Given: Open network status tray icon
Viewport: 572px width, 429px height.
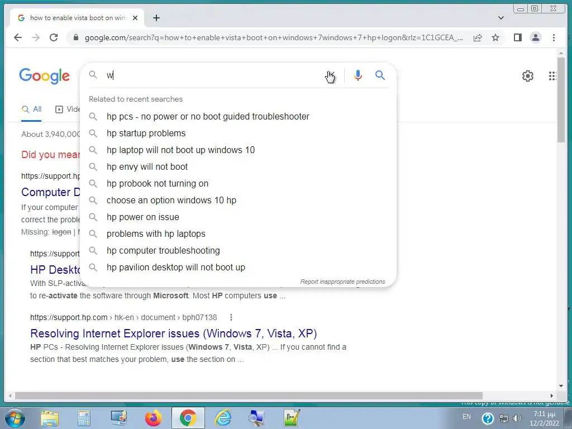Looking at the screenshot, I should pyautogui.click(x=503, y=418).
